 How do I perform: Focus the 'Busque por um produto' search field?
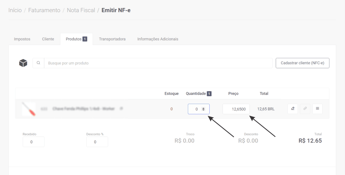pos(158,63)
